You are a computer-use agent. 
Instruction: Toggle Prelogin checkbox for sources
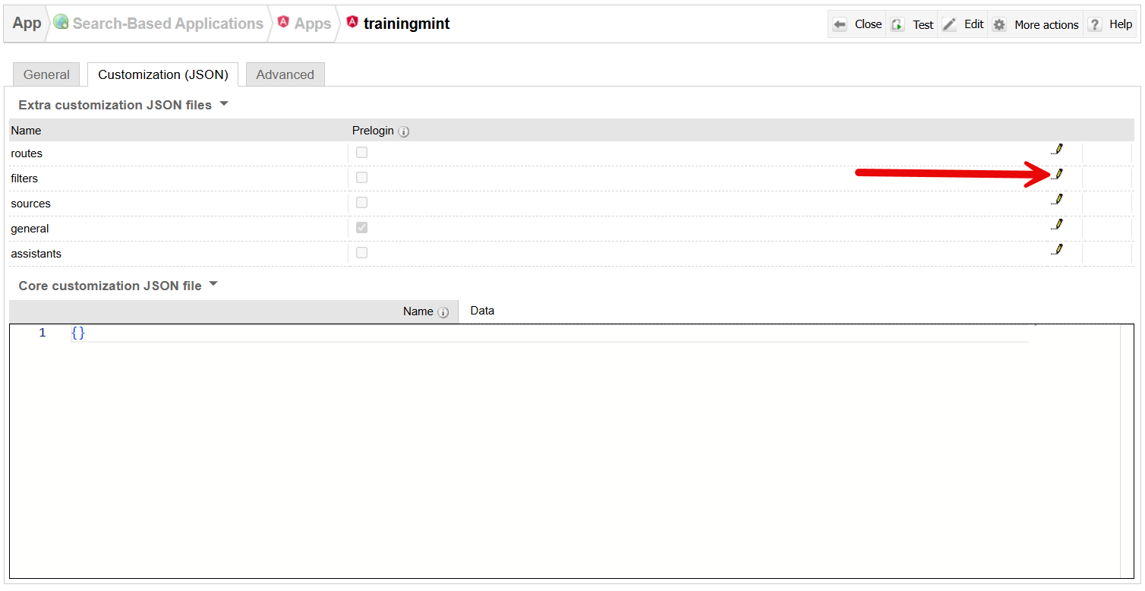click(x=362, y=203)
